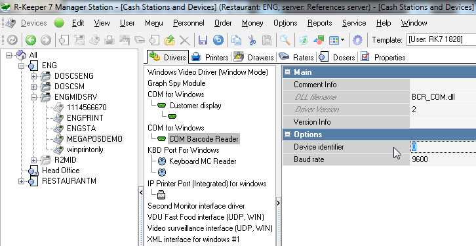Click the Copy documents icon
The image size is (476, 246).
pyautogui.click(x=236, y=40)
